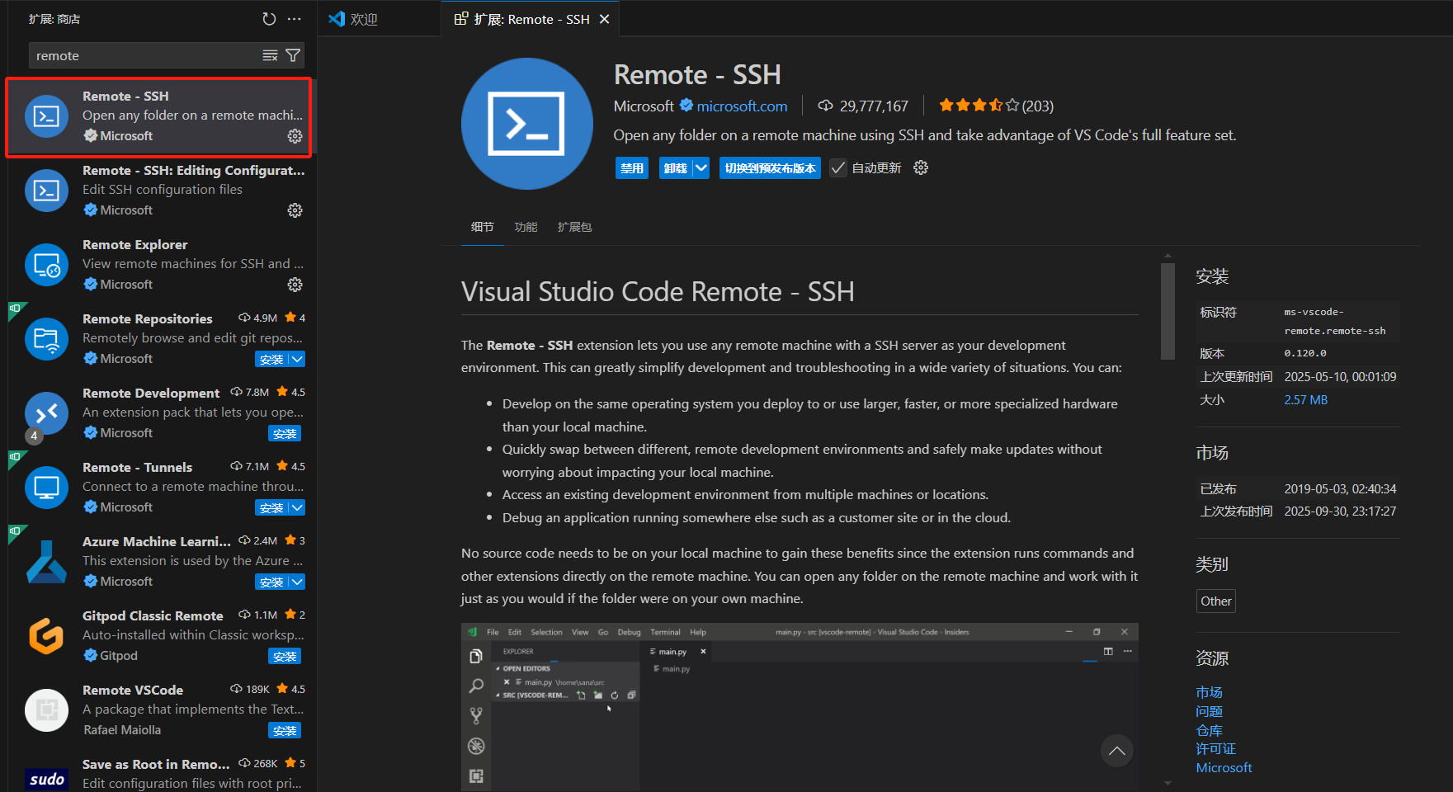Expand the uninstall button dropdown arrow
The height and width of the screenshot is (792, 1453).
click(x=701, y=167)
